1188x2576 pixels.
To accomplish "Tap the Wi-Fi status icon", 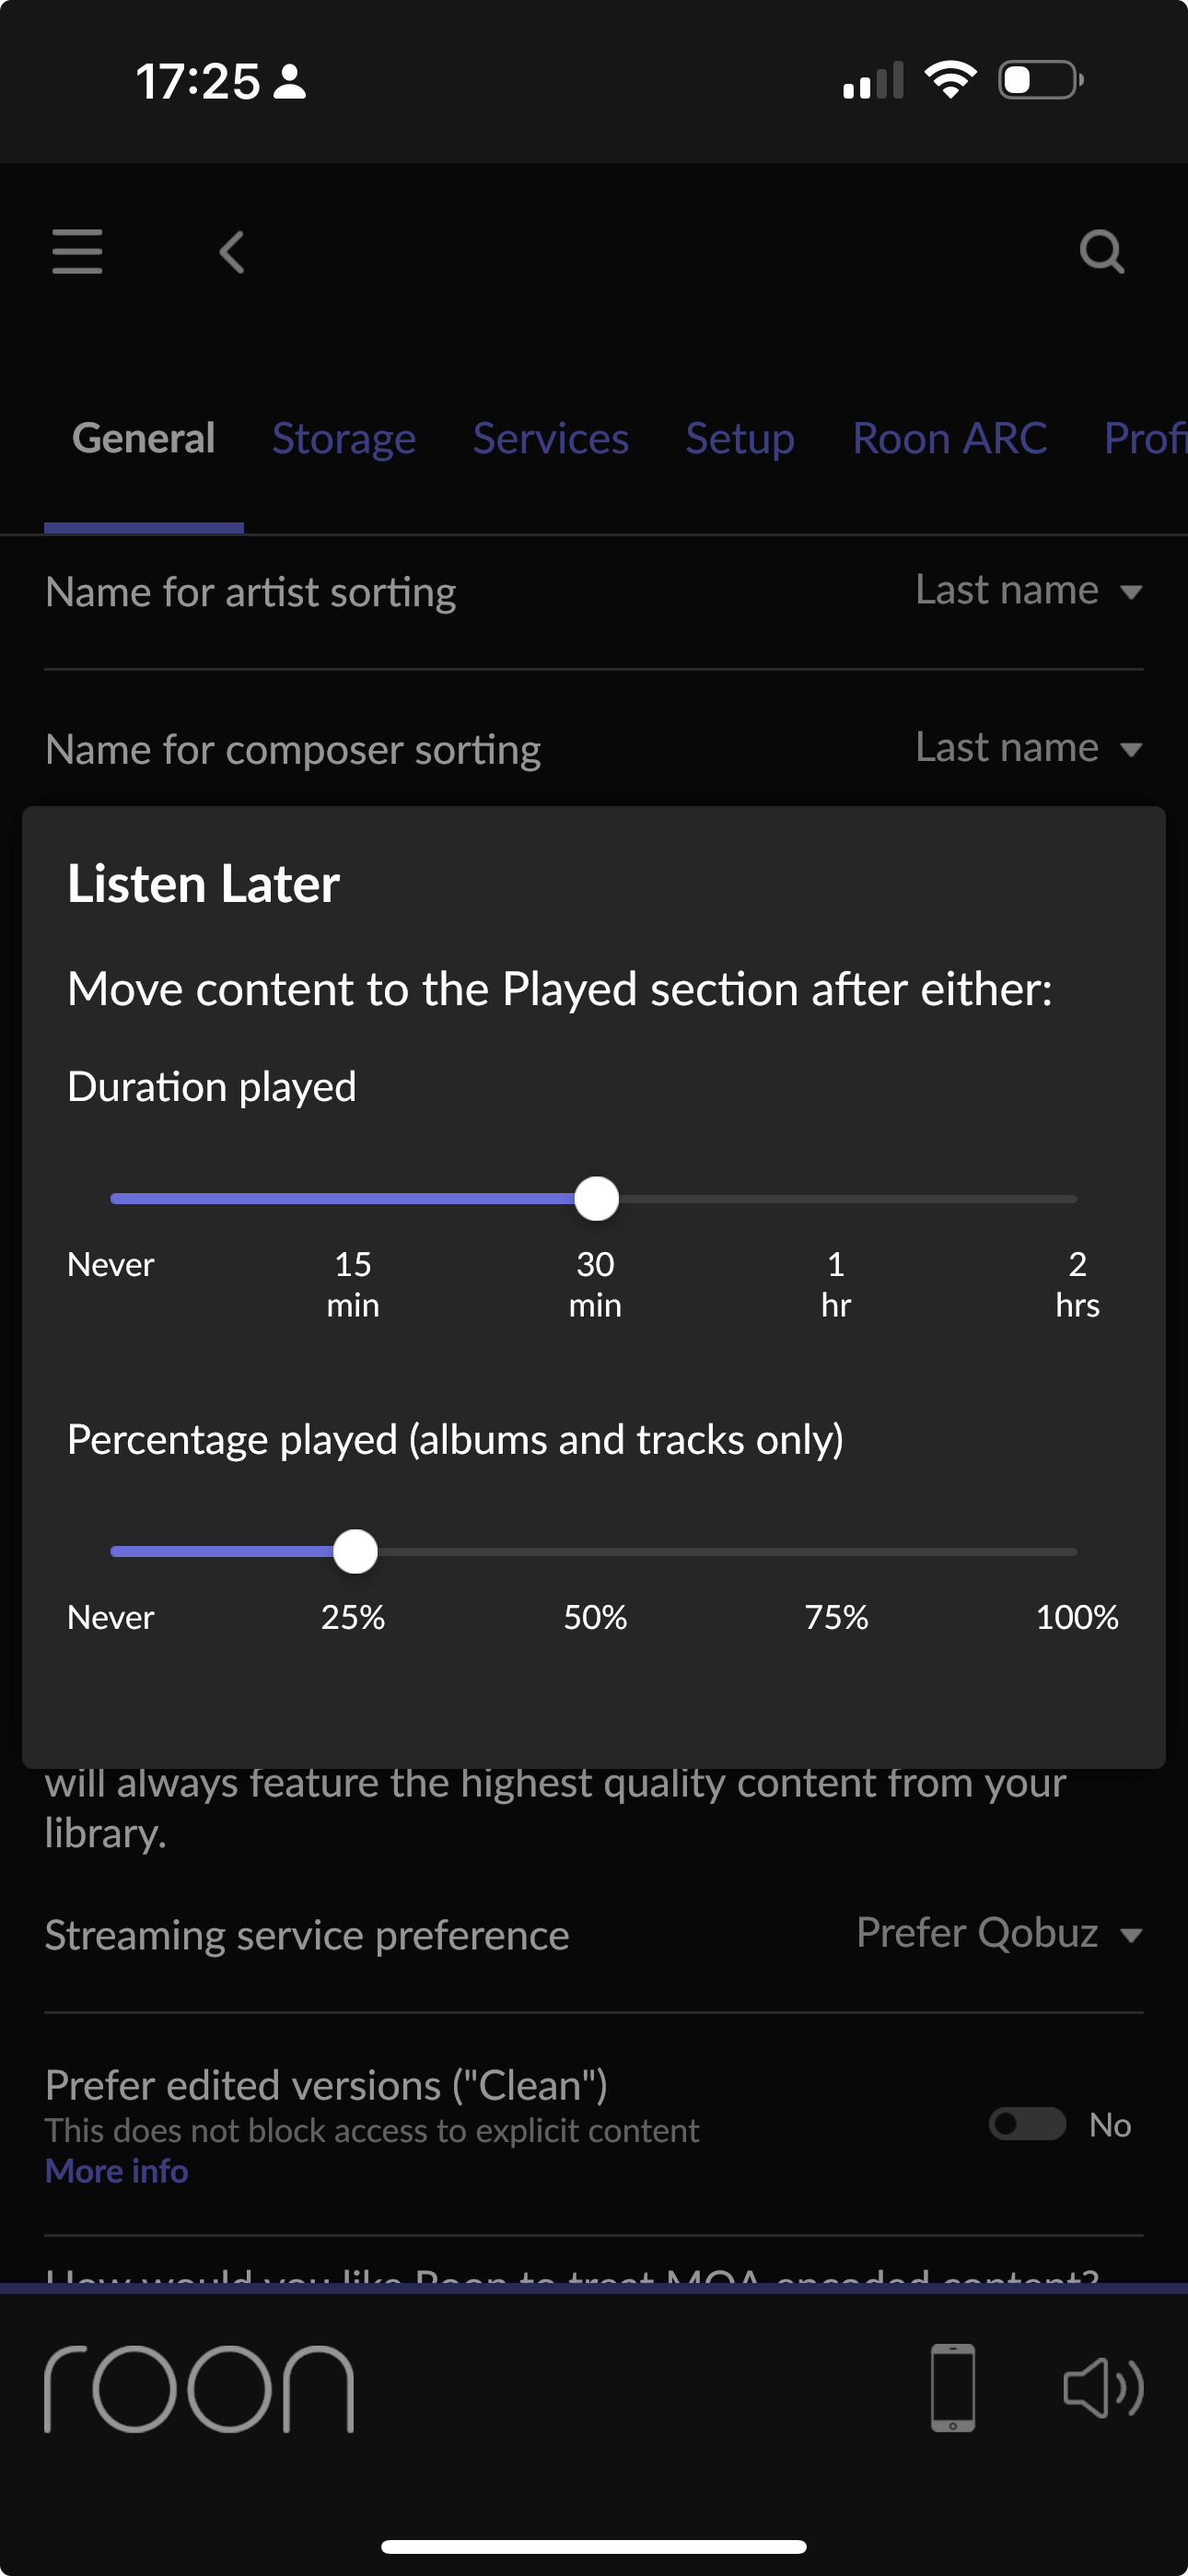I will [950, 80].
